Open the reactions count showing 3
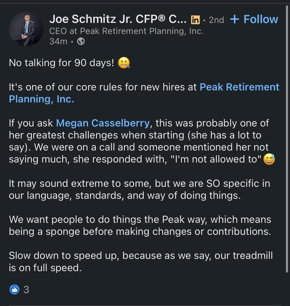This screenshot has height=306, width=290. point(26,290)
